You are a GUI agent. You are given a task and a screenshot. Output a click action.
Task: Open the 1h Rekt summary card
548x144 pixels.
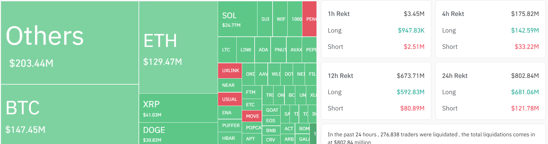pos(376,29)
